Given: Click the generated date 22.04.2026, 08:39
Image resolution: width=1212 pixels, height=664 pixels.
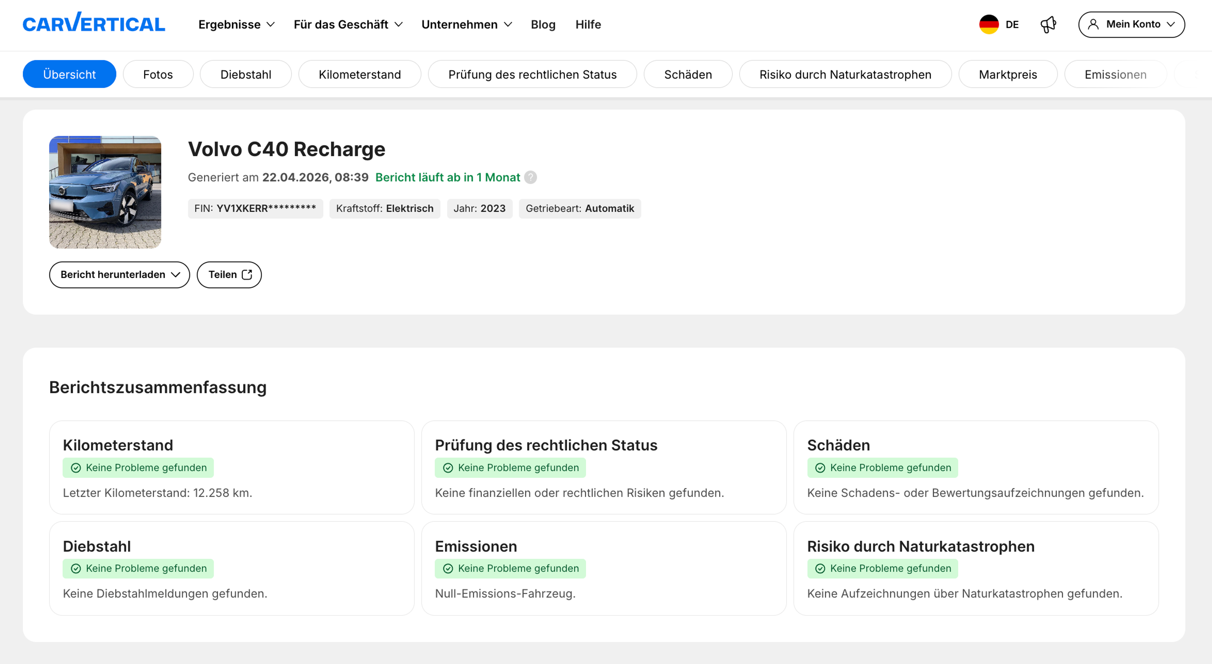Looking at the screenshot, I should 315,177.
